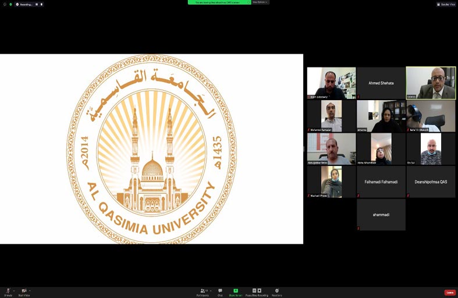Stop the recording from the bottom toolbar
Image resolution: width=458 pixels, height=298 pixels.
pos(260,290)
